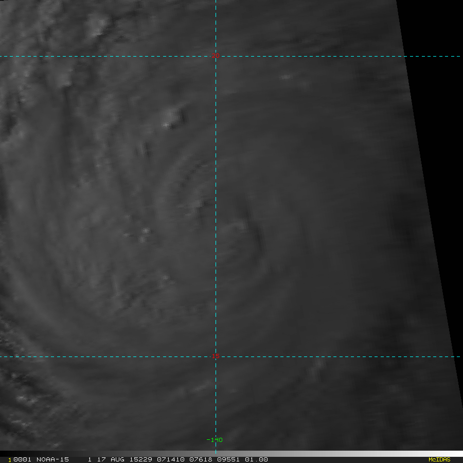The image size is (463, 463).
Task: Click the 15229 Julian date text
Action: (x=140, y=459)
